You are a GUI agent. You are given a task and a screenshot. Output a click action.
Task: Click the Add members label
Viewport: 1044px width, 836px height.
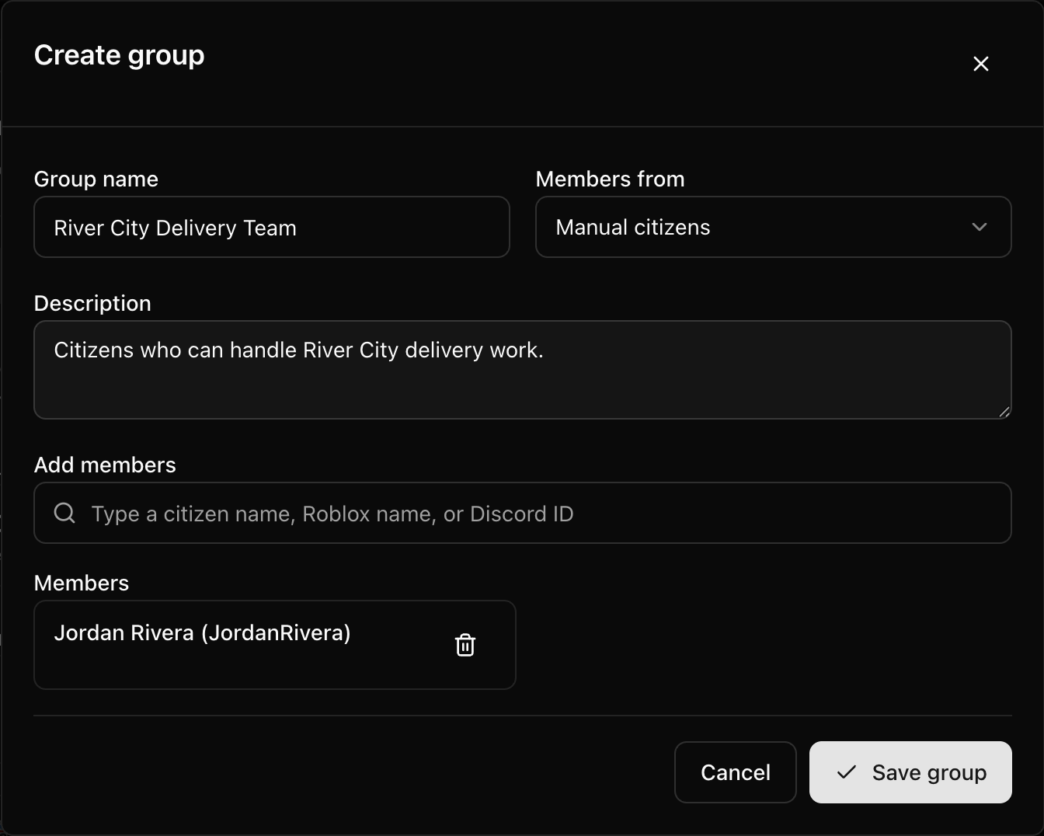coord(105,465)
